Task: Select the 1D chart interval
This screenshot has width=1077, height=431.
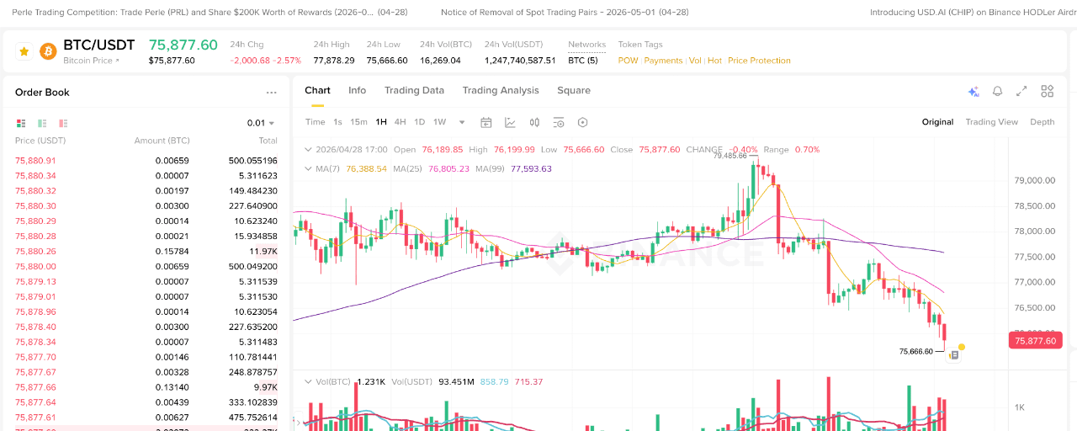Action: point(419,122)
